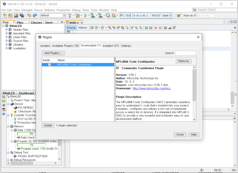This screenshot has width=238, height=173.
Task: Click the plugin description vertical scrollbar
Action: [x=194, y=85]
